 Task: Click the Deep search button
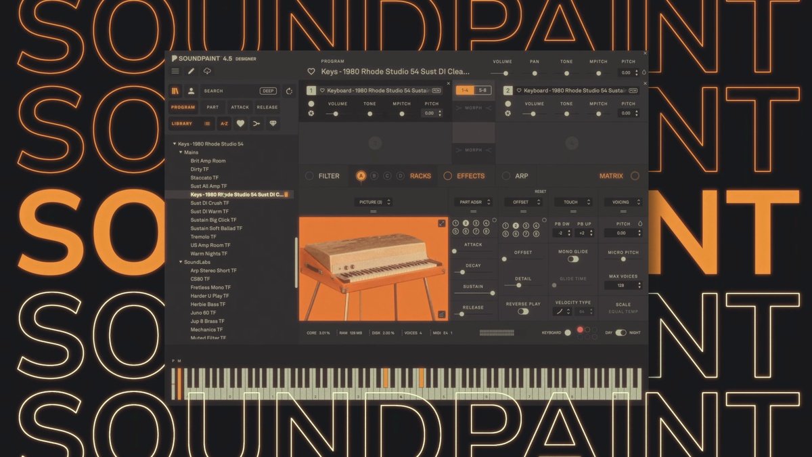pyautogui.click(x=268, y=91)
